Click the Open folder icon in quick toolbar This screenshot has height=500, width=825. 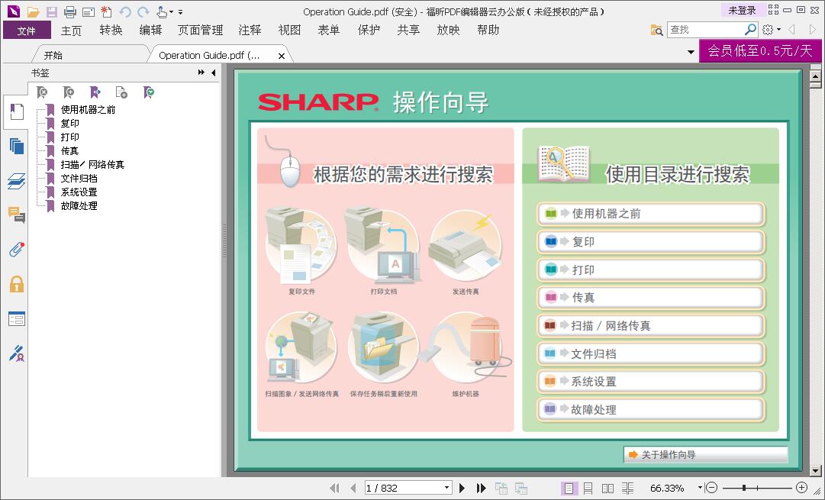[x=33, y=11]
